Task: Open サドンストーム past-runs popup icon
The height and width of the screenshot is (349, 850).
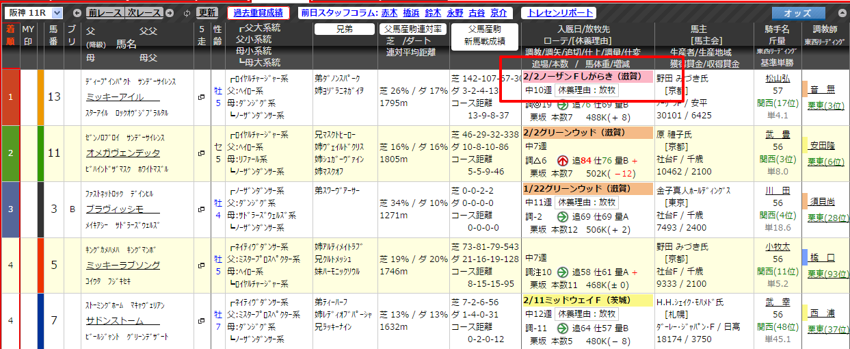Action: (x=201, y=321)
